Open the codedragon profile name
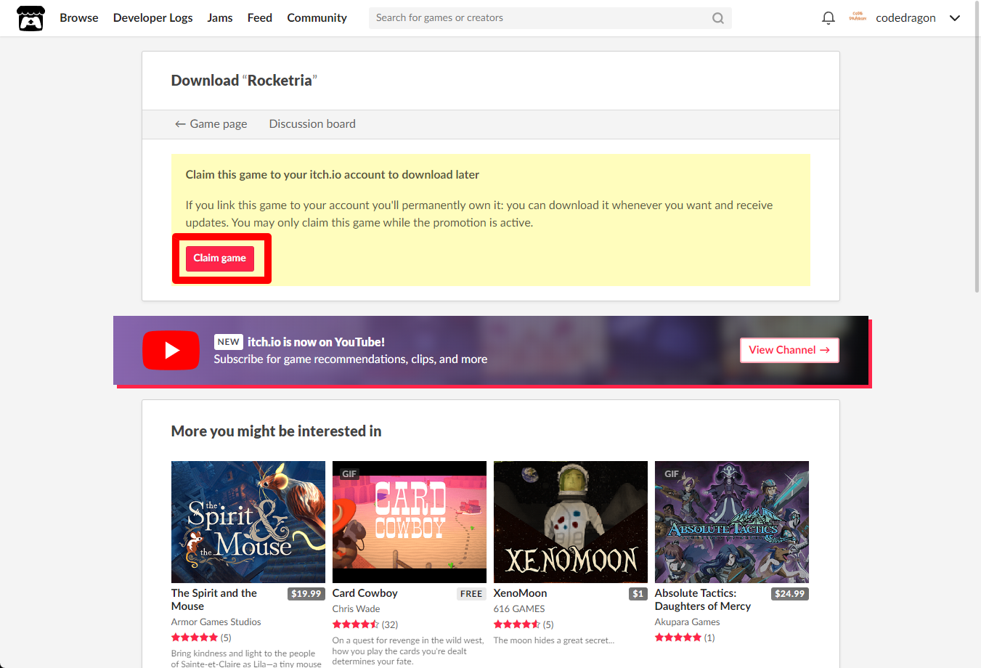Viewport: 981px width, 668px height. click(x=905, y=17)
